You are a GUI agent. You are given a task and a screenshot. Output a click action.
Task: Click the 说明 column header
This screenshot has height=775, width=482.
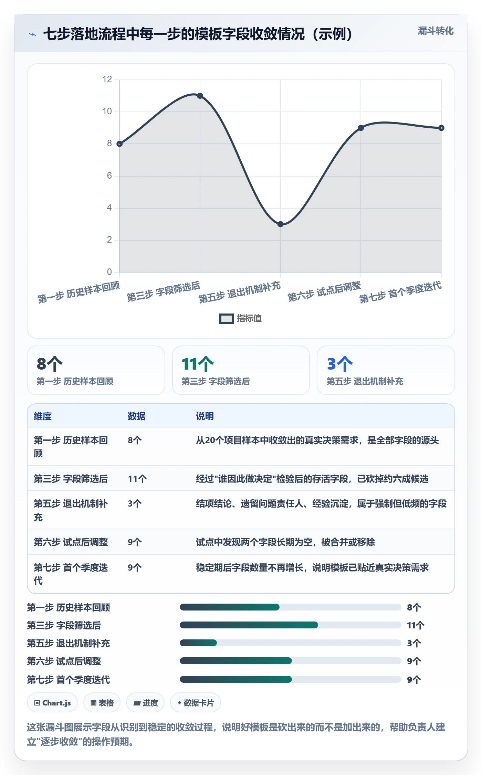[205, 416]
